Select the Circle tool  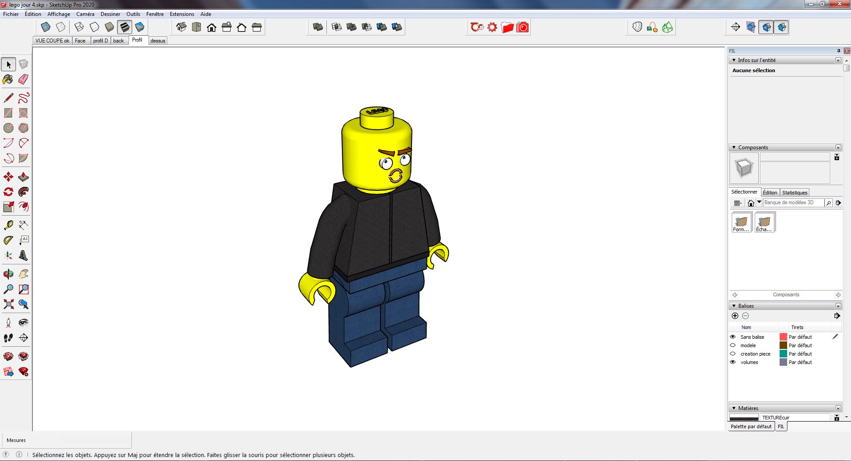8,128
